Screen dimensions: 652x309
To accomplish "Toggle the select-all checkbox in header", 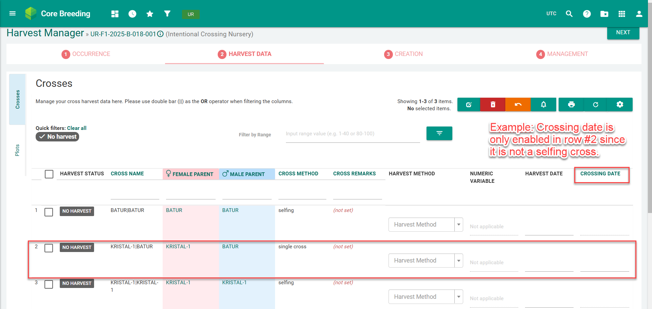I will [x=49, y=174].
